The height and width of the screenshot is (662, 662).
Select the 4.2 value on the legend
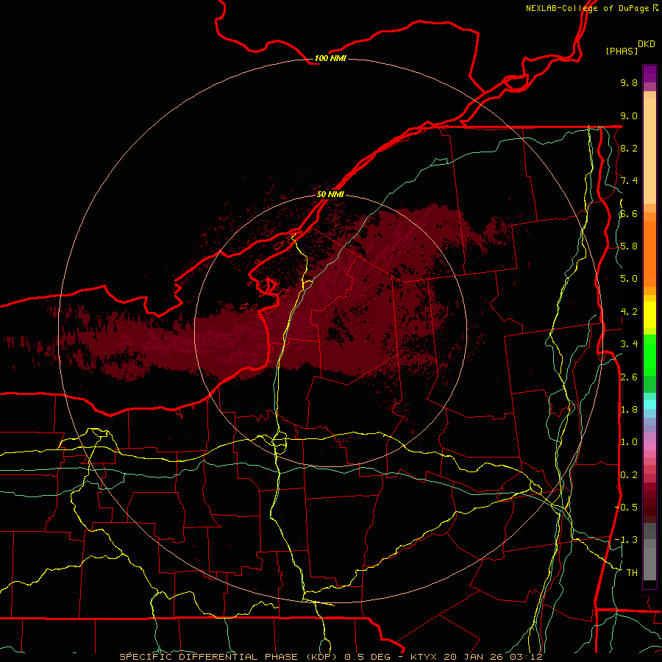click(x=629, y=312)
